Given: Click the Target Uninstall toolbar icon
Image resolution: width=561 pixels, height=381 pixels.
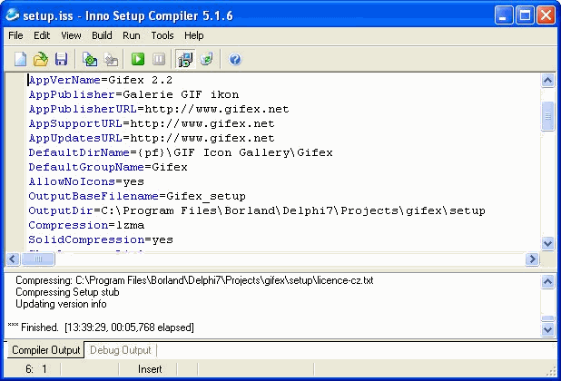Looking at the screenshot, I should (206, 59).
